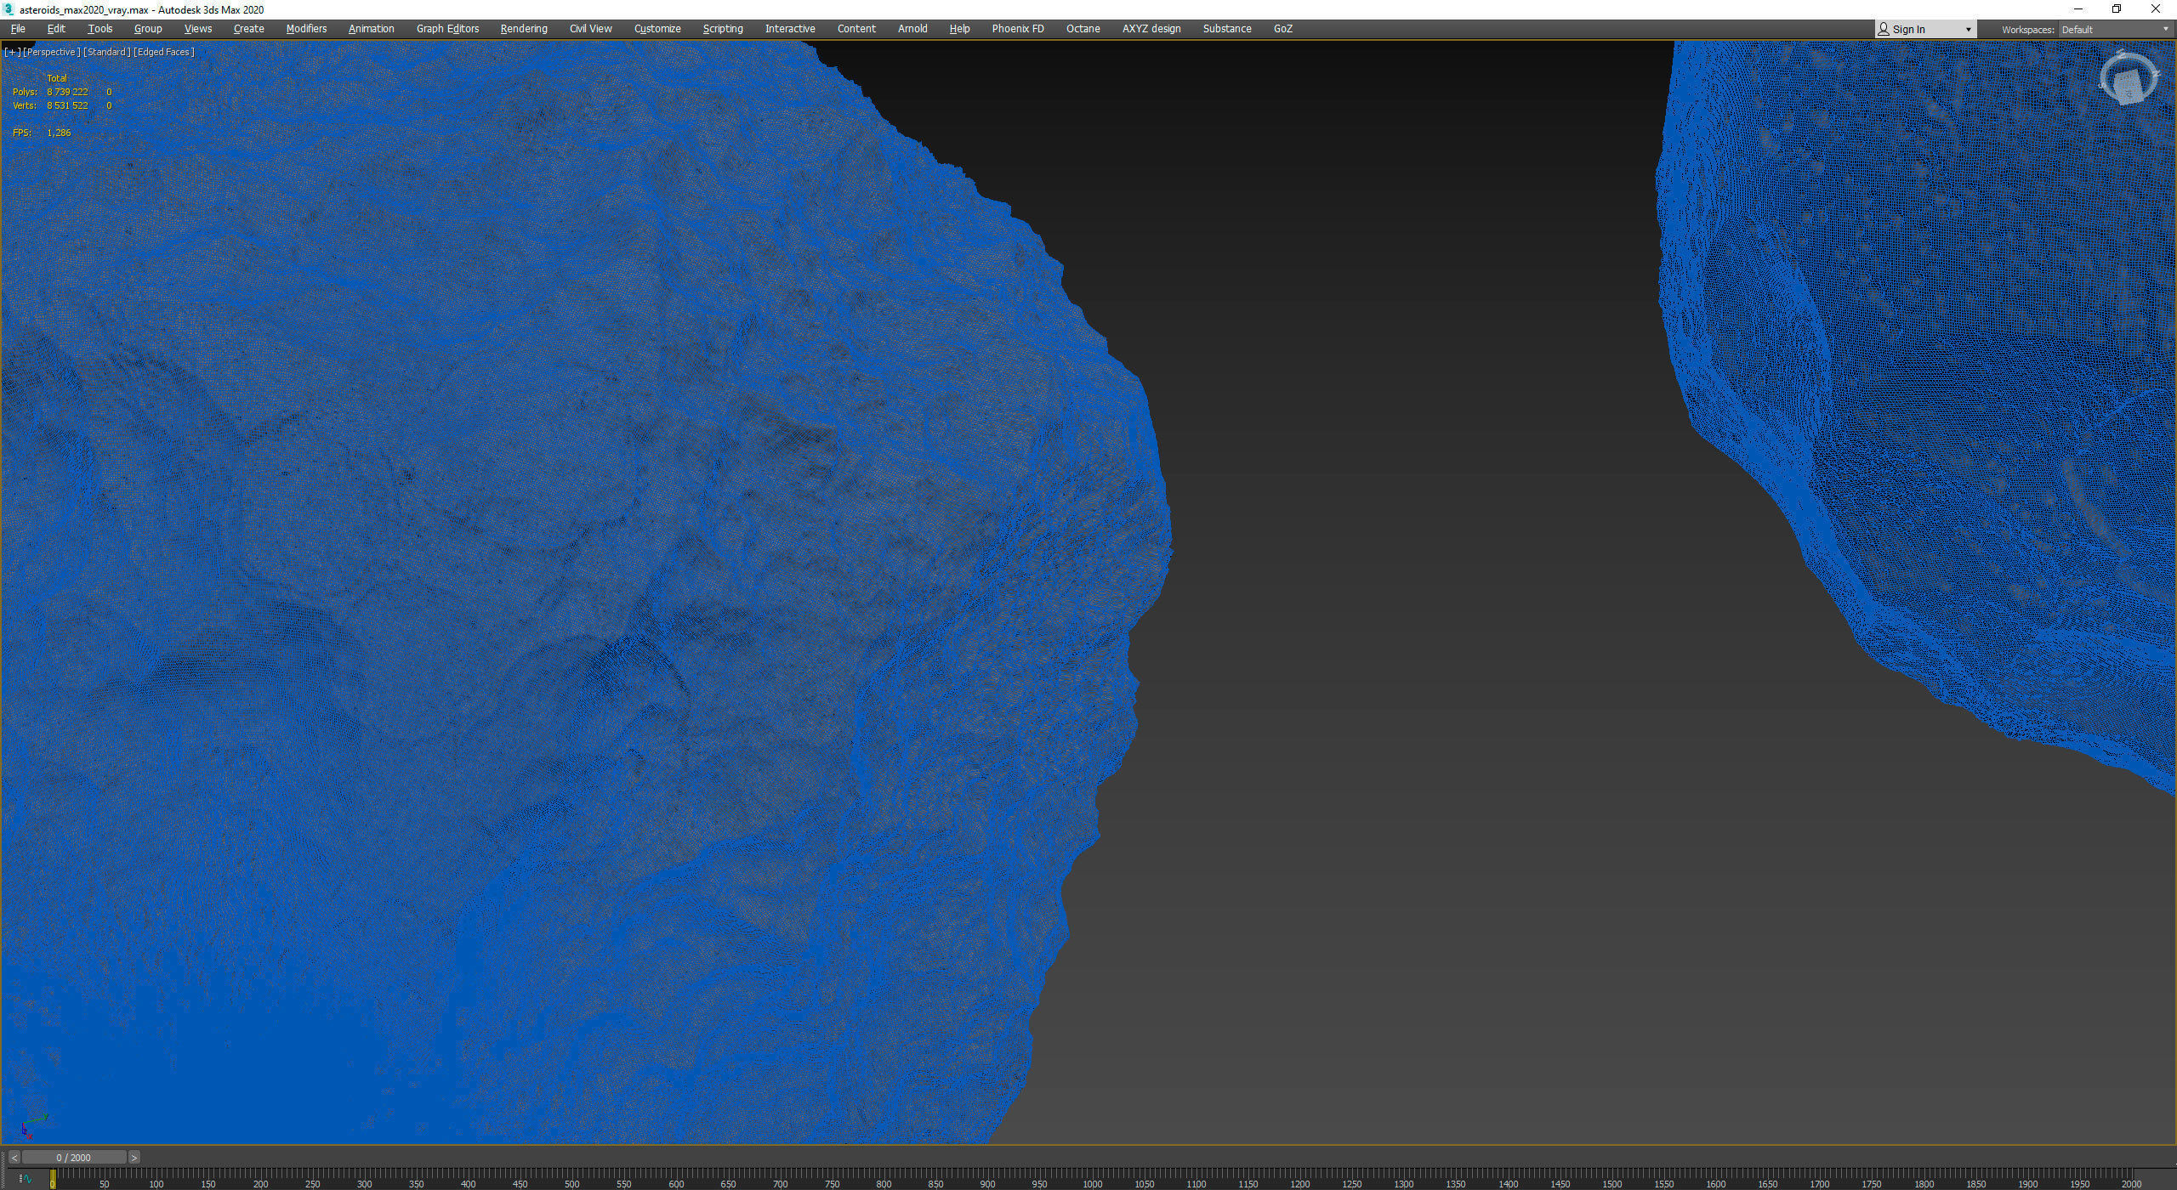The width and height of the screenshot is (2177, 1190).
Task: Click frame 2000 on the timeline ruler
Action: tap(2131, 1184)
